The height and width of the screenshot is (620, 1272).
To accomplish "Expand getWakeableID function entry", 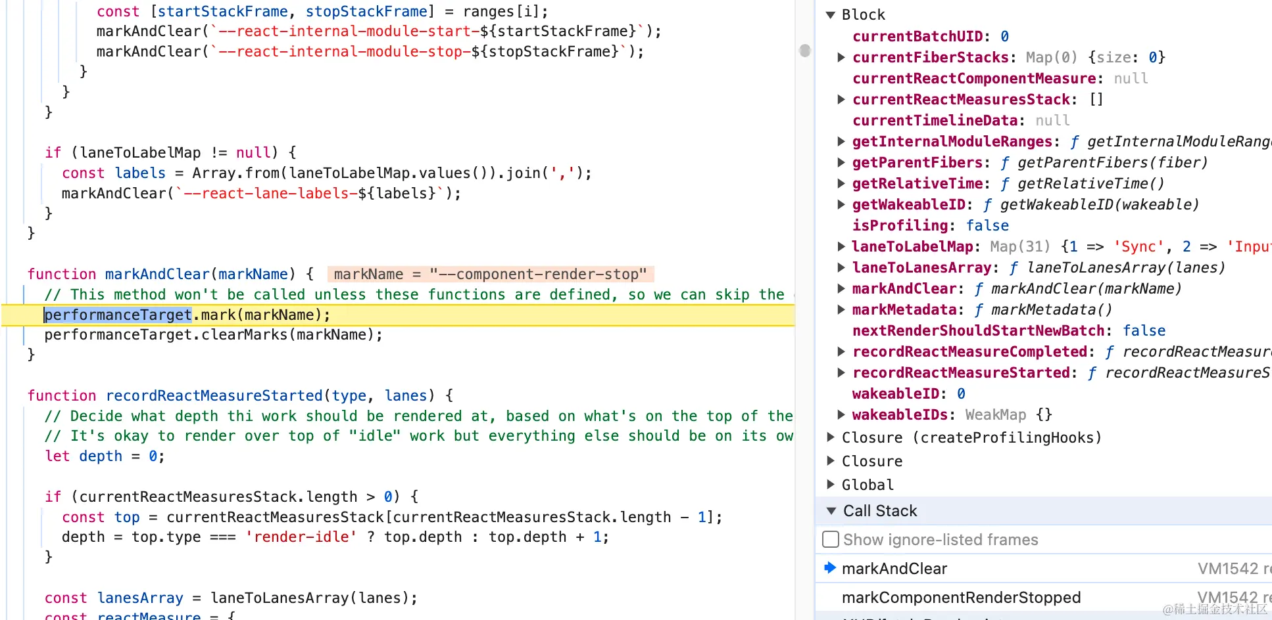I will pos(841,204).
